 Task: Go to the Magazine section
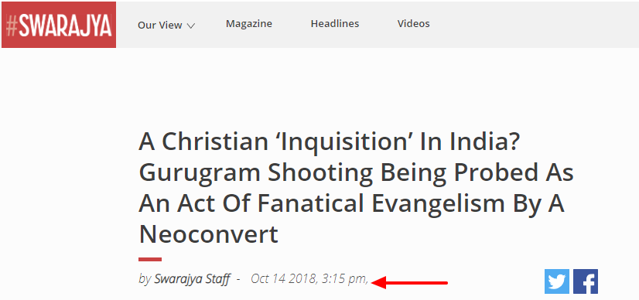click(249, 24)
